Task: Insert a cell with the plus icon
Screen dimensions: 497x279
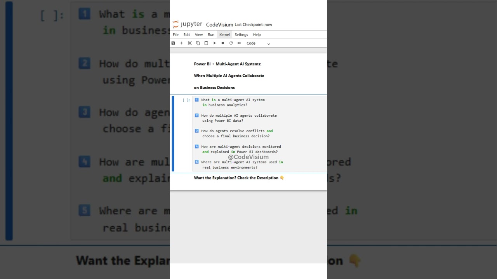Action: (x=181, y=43)
